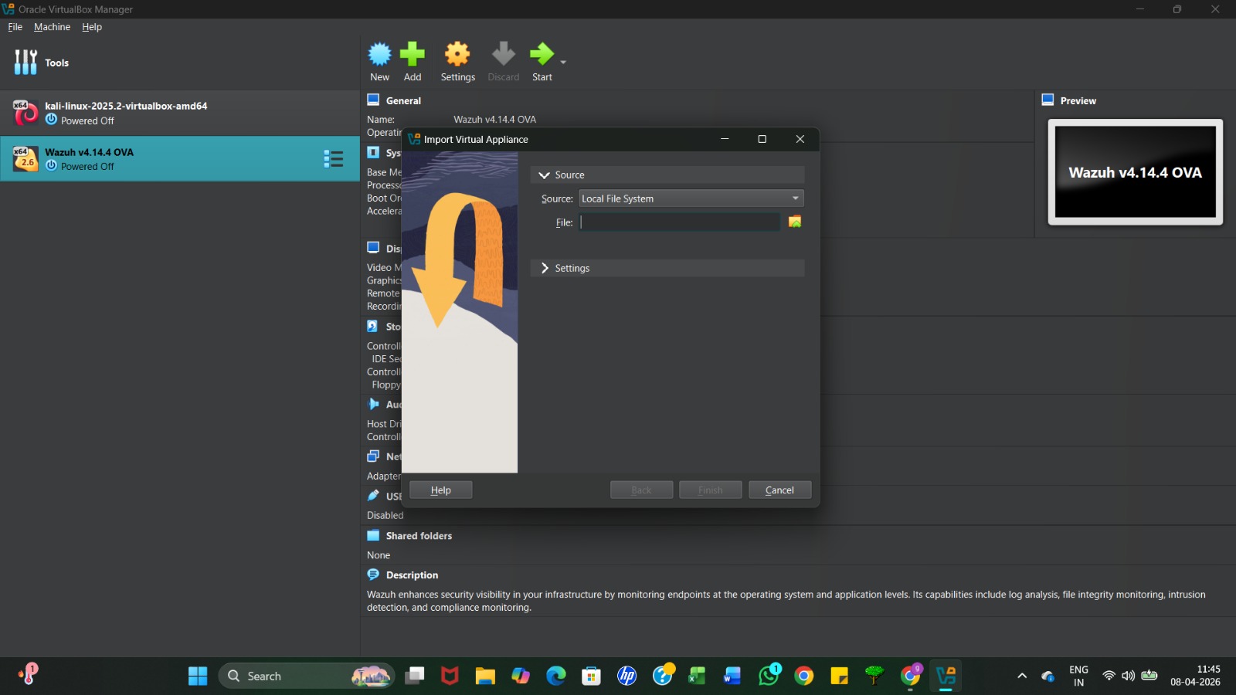
Task: Click the System section icon
Action: tap(373, 152)
